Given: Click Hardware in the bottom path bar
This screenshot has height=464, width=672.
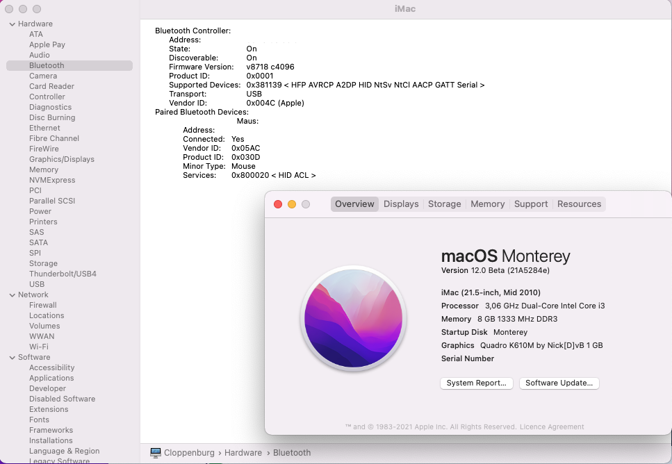Looking at the screenshot, I should 243,453.
